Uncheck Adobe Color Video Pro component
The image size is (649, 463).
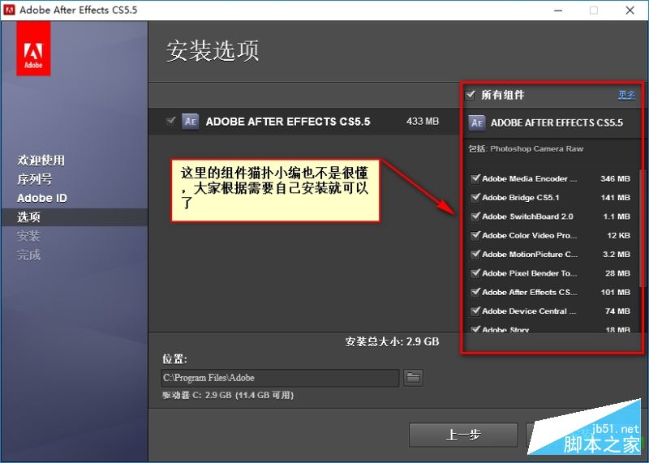click(475, 235)
